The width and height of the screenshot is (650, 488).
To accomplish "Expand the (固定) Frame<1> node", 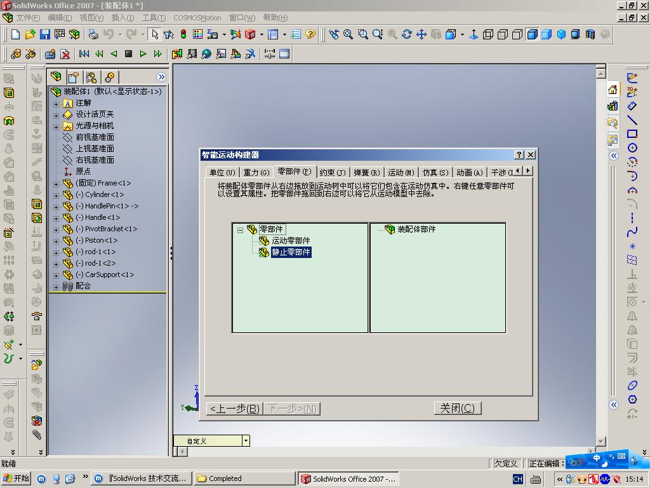I will click(56, 184).
